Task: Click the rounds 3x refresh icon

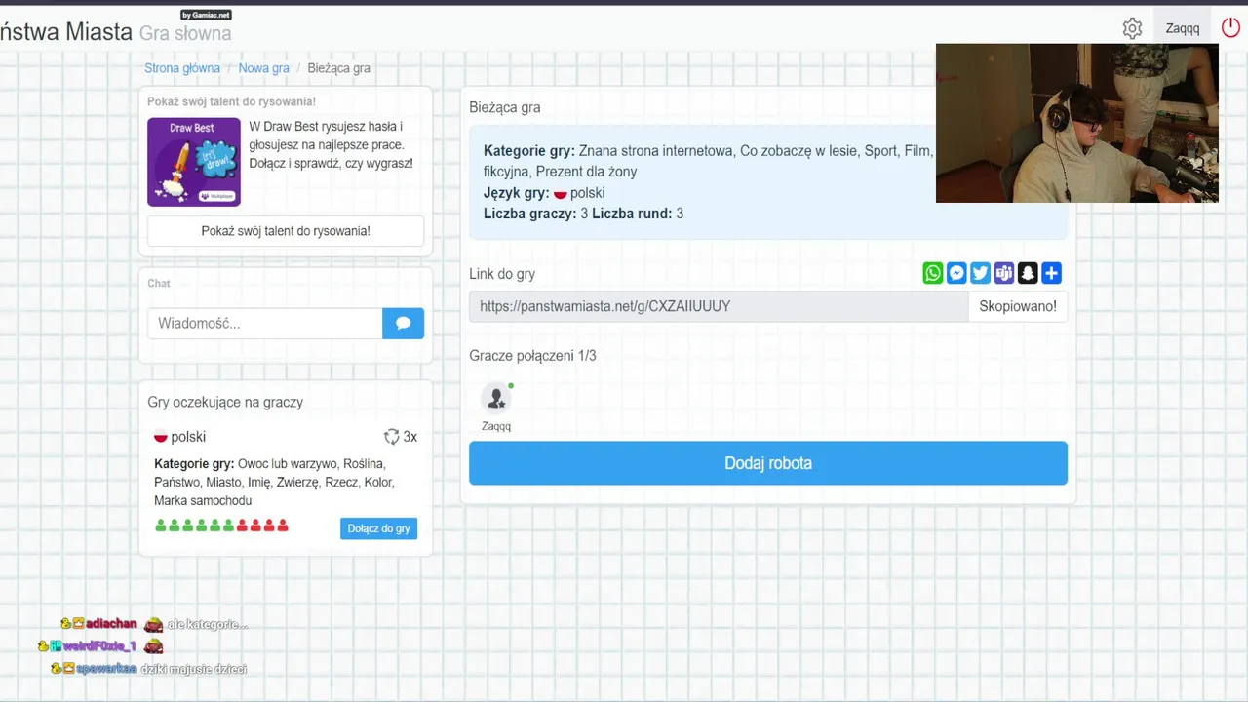Action: click(x=392, y=437)
